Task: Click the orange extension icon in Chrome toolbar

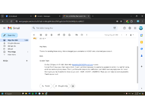Action: 127,21
